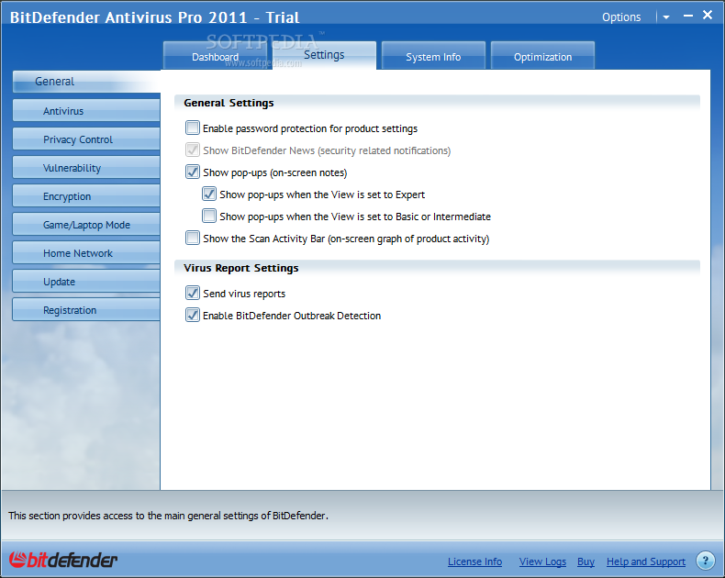Open Antivirus settings section
Viewport: 725px width, 578px height.
point(86,110)
